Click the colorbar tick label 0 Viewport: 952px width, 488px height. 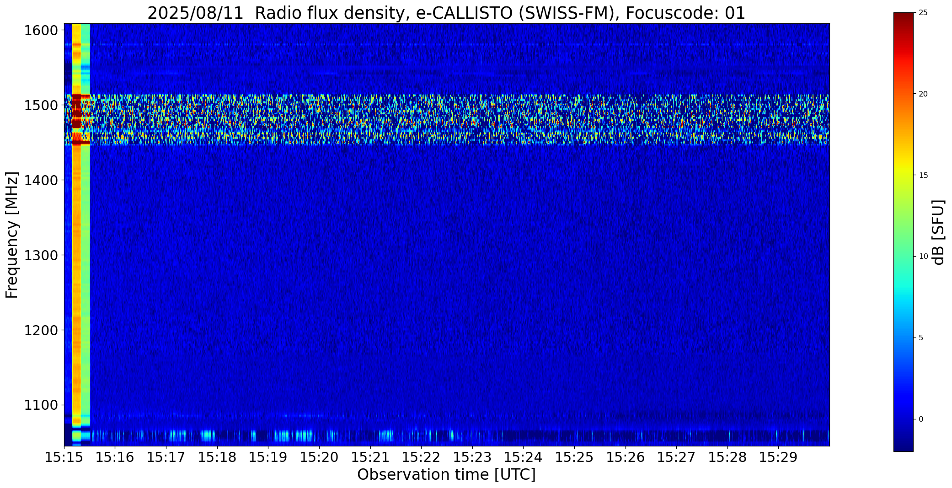(921, 419)
